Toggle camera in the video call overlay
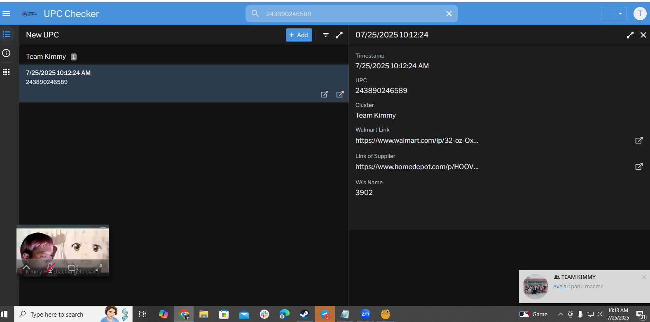Image resolution: width=650 pixels, height=322 pixels. (73, 268)
